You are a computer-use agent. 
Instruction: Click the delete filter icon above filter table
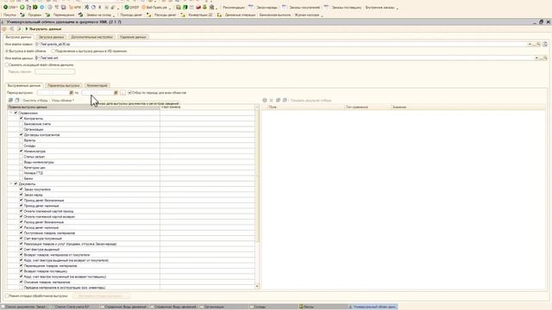pos(272,101)
